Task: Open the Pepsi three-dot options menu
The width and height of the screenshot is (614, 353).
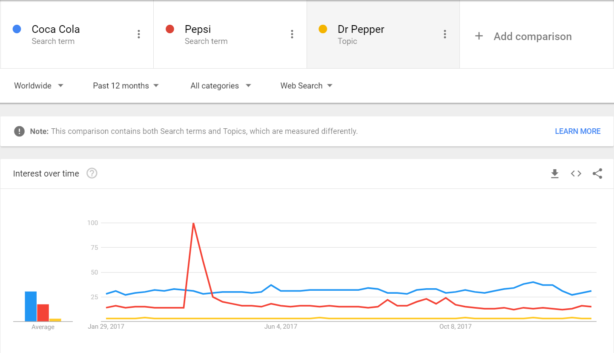Action: point(292,35)
